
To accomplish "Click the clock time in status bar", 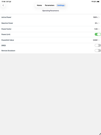I will (4, 2).
